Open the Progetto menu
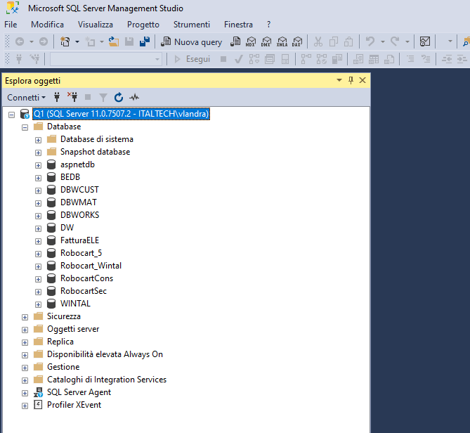The image size is (470, 433). point(143,25)
